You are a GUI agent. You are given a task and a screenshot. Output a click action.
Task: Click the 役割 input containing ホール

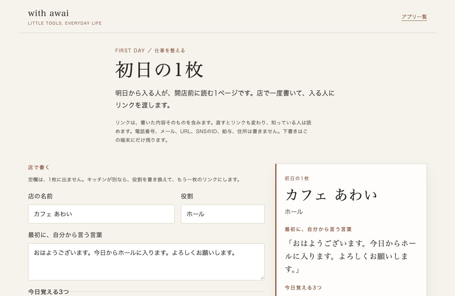[223, 214]
